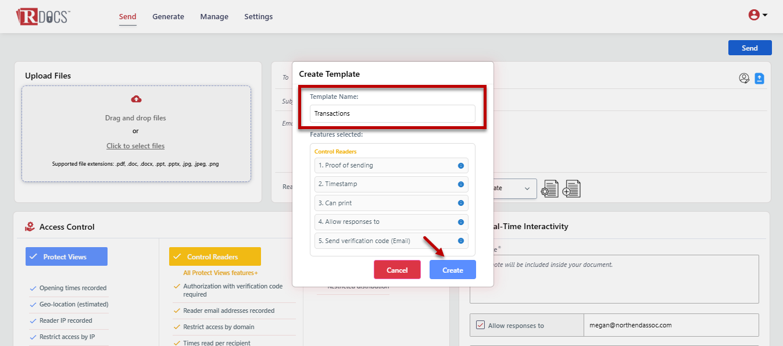Click the info icon beside Can print
This screenshot has width=783, height=346.
[460, 203]
